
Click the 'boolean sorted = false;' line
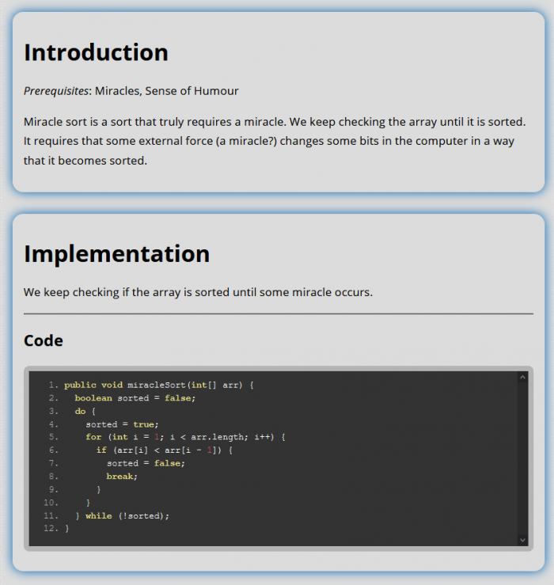pos(135,398)
